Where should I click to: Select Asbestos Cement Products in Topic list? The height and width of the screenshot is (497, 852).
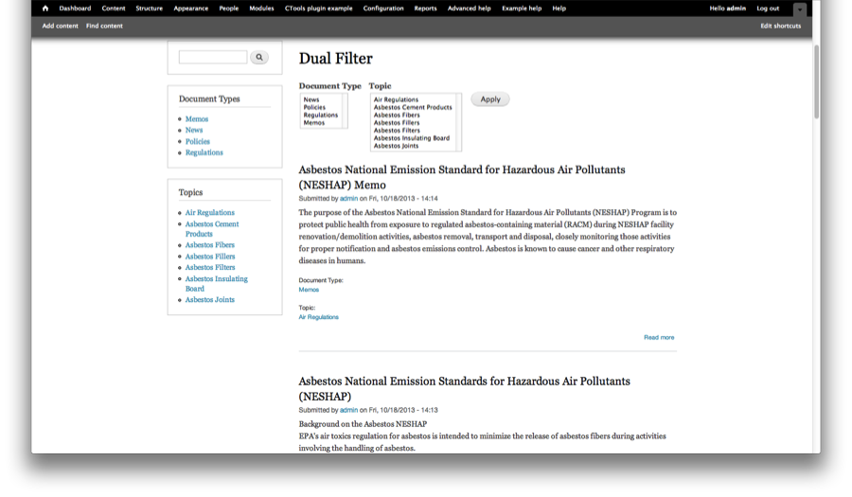click(414, 107)
